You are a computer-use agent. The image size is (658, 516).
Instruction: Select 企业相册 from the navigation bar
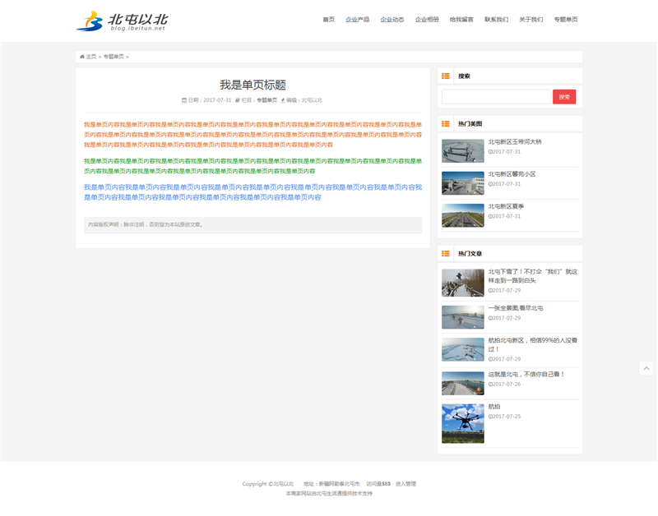tap(427, 20)
